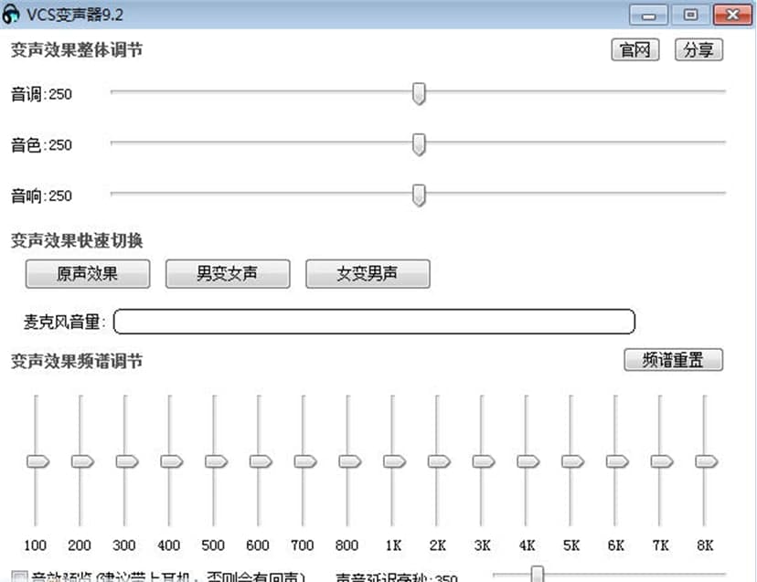Click the 音响 sound slider handle
The image size is (757, 582).
click(x=419, y=196)
